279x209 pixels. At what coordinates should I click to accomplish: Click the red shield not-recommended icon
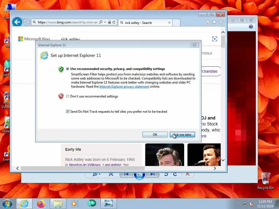[61, 96]
